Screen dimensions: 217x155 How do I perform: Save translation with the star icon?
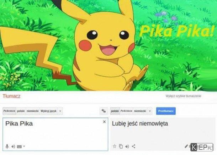tap(115, 146)
